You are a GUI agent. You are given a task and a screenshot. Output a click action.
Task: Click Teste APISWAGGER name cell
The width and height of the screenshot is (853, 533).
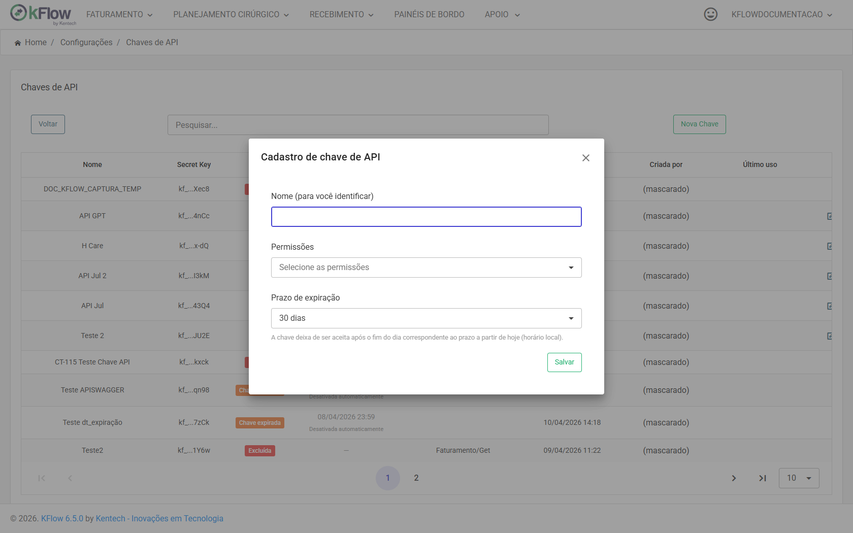92,390
